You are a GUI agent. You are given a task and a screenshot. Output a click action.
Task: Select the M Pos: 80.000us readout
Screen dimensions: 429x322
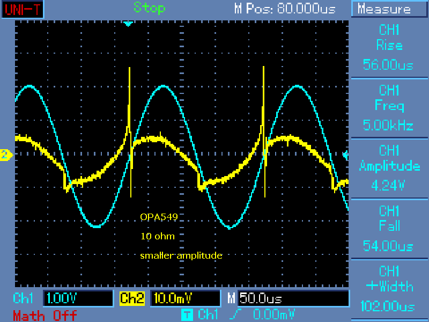click(x=285, y=9)
